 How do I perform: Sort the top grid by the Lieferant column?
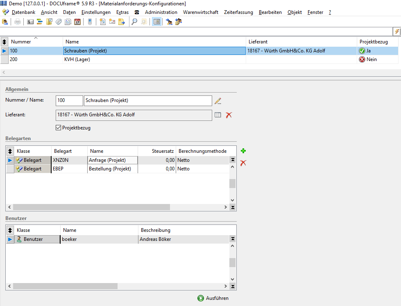click(x=301, y=42)
